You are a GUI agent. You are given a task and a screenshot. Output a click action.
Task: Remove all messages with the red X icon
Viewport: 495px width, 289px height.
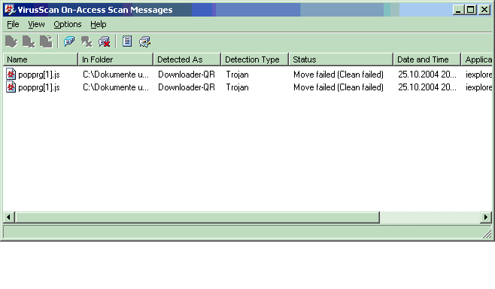[x=104, y=41]
